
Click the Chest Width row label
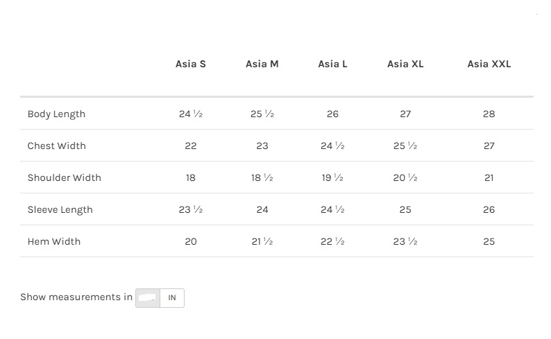click(57, 146)
